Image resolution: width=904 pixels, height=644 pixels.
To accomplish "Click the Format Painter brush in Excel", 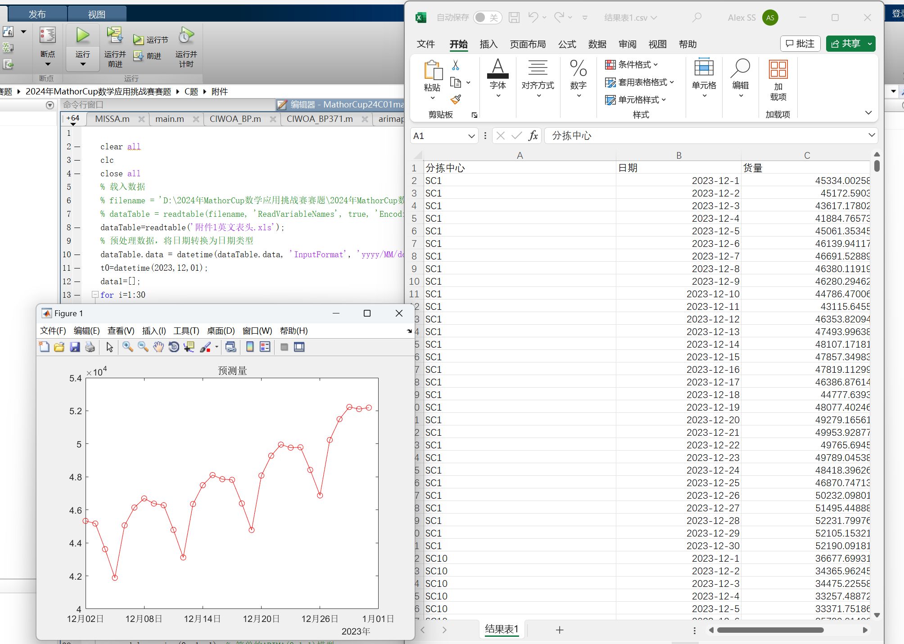I will 456,99.
